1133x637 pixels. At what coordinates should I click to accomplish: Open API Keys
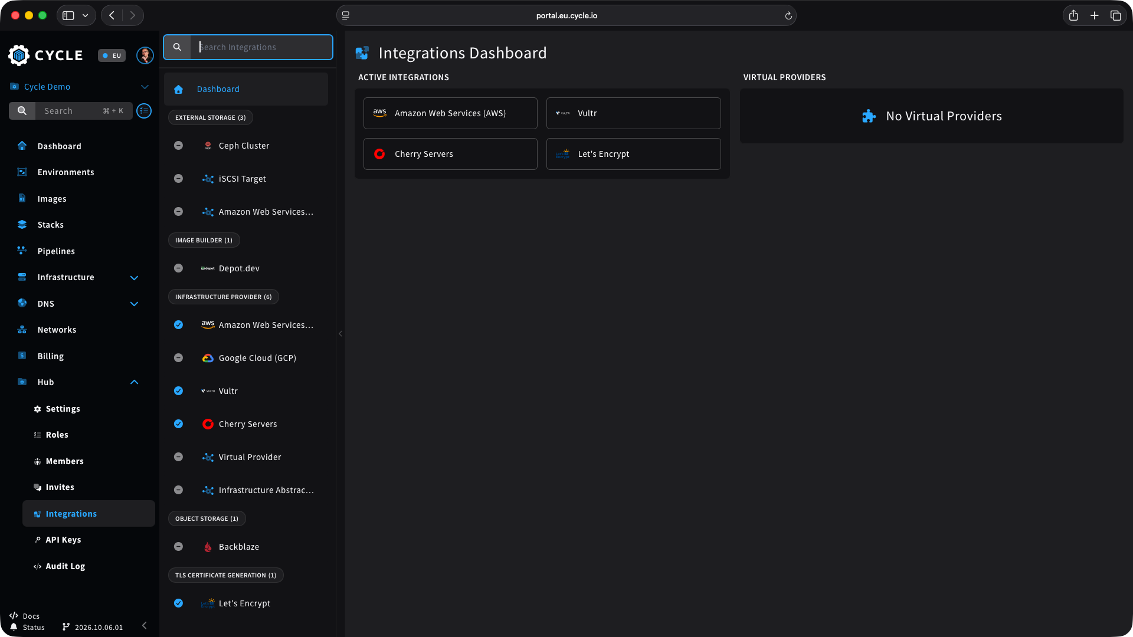pos(63,540)
